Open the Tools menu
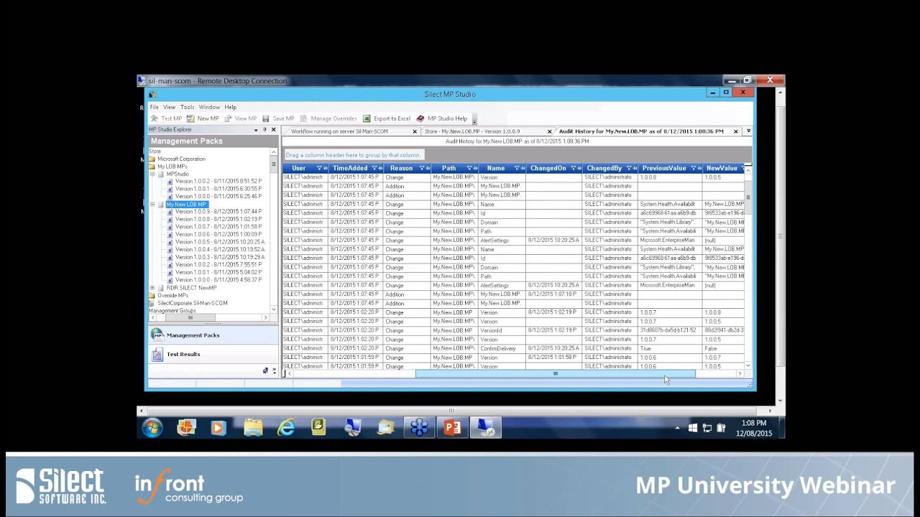The image size is (920, 517). (187, 107)
